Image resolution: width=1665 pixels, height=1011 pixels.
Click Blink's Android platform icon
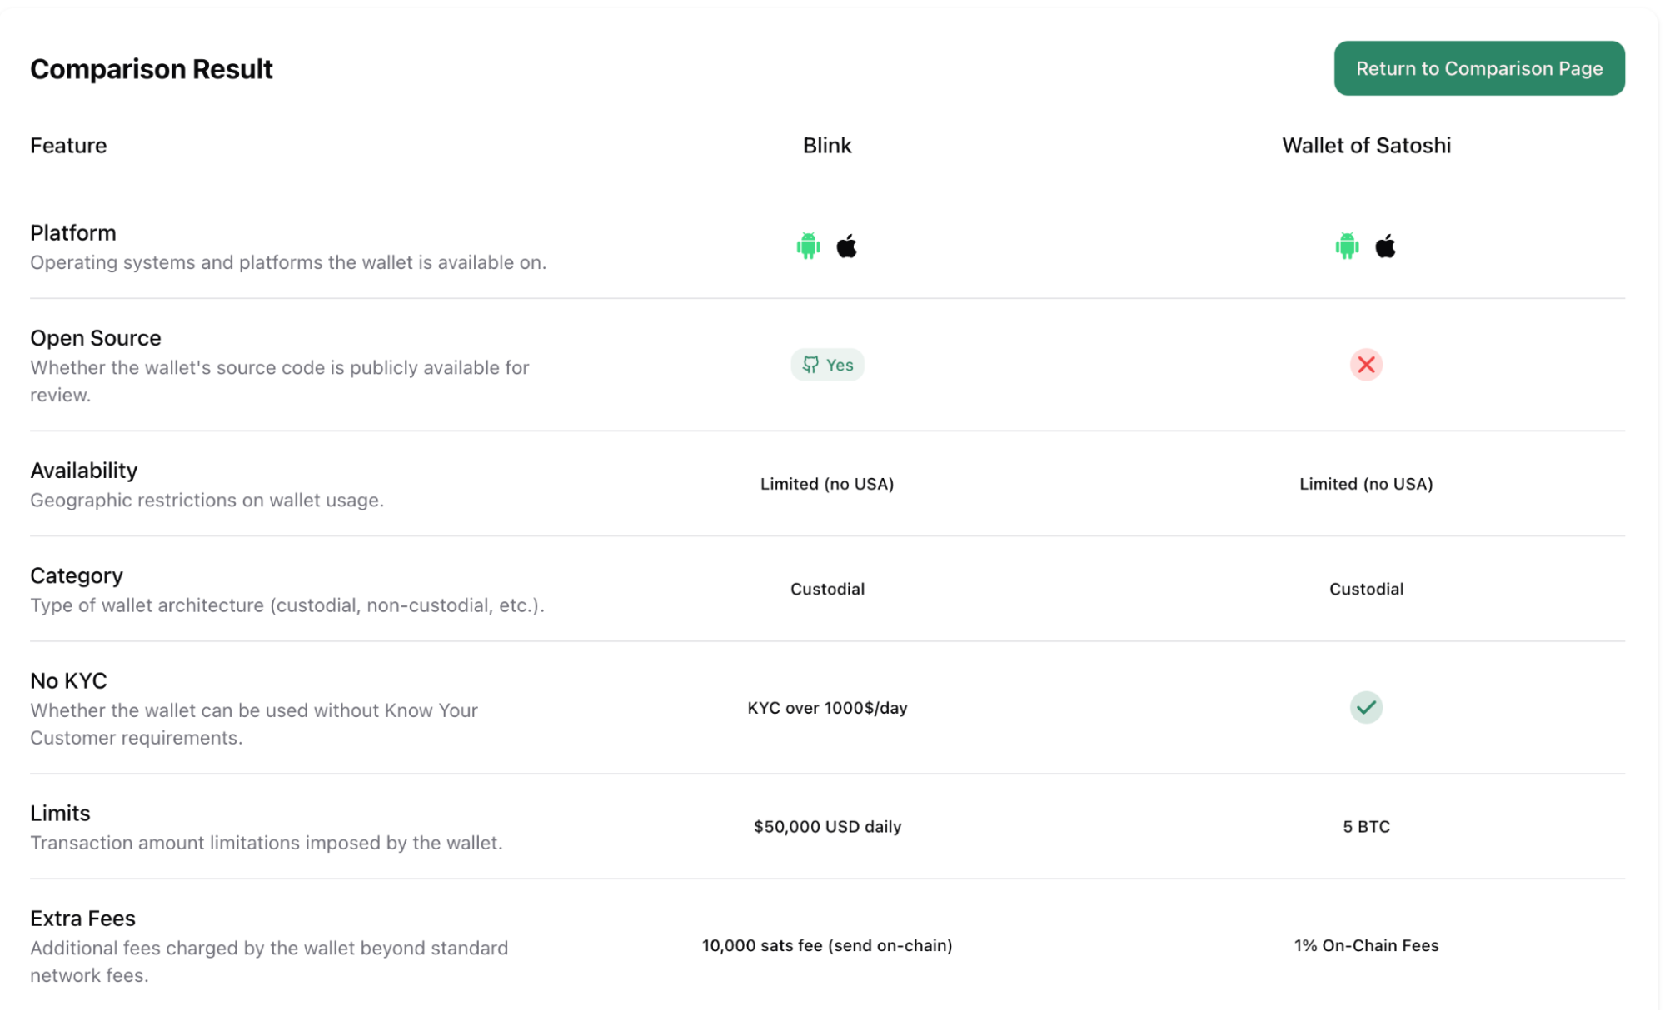(808, 247)
